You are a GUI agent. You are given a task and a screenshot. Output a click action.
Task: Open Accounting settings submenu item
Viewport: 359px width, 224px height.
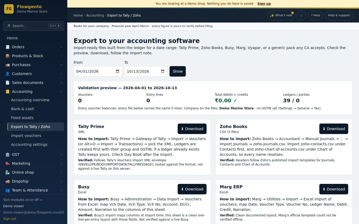pyautogui.click(x=36, y=145)
